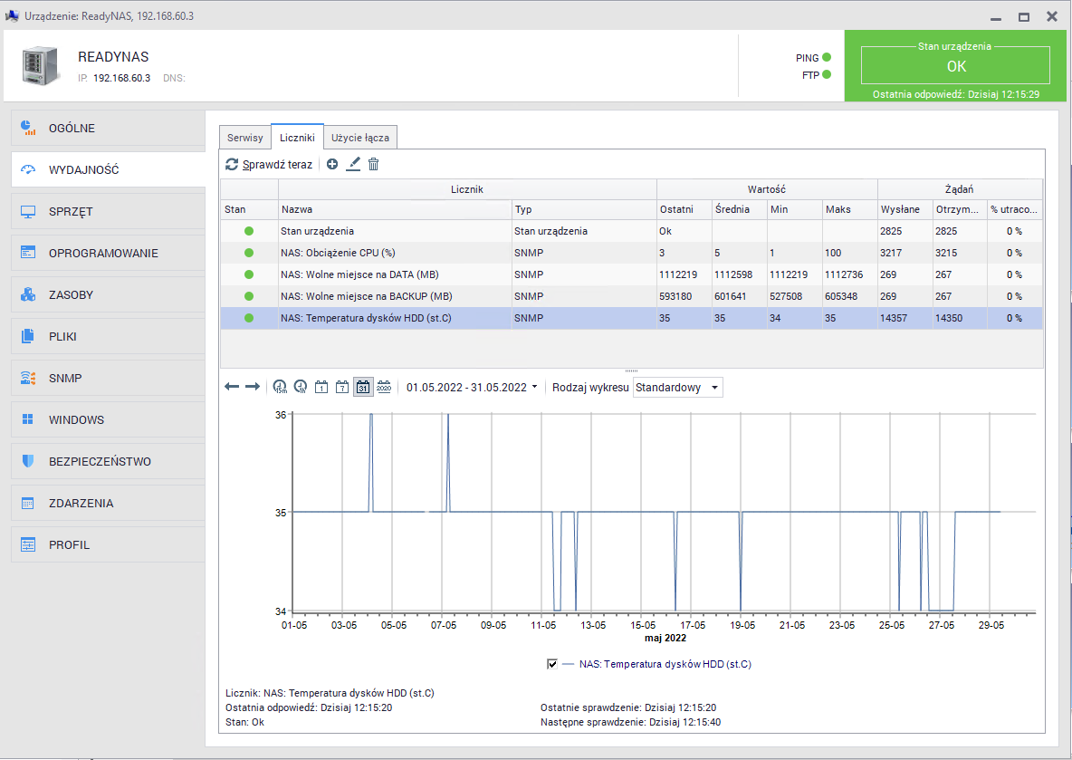
Task: Switch chart to 7-day calendar view
Action: point(341,387)
